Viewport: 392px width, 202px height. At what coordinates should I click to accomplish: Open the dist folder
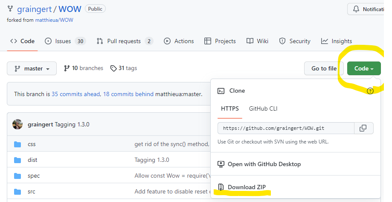(x=32, y=160)
